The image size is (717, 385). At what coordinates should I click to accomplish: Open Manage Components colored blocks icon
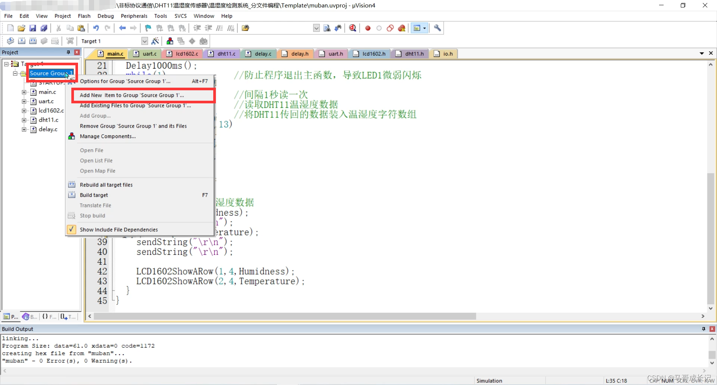pyautogui.click(x=170, y=41)
